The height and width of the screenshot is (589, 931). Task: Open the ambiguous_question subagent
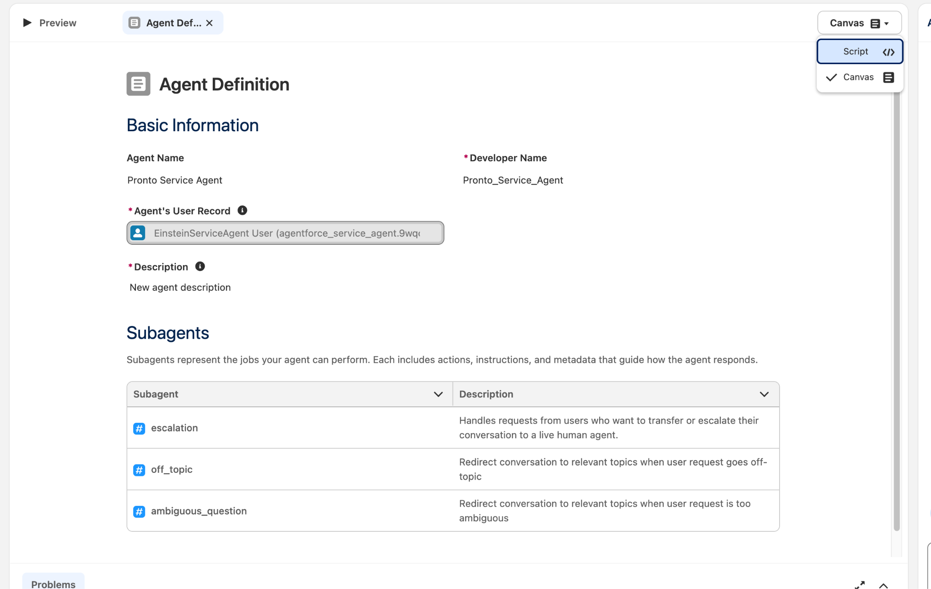tap(199, 511)
